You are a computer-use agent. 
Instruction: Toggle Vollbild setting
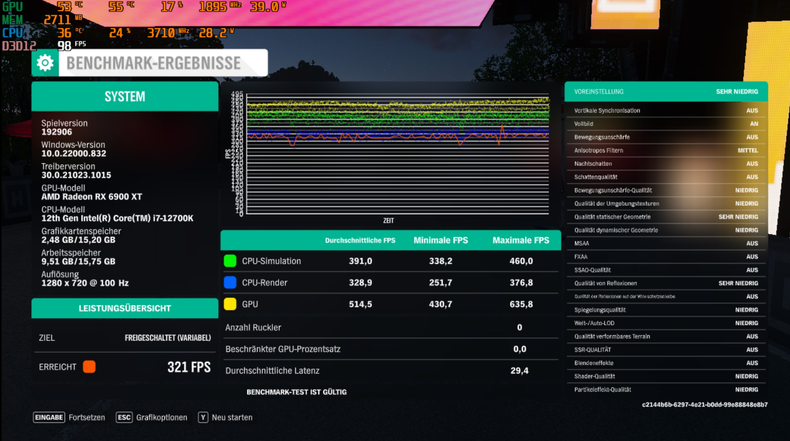point(665,124)
